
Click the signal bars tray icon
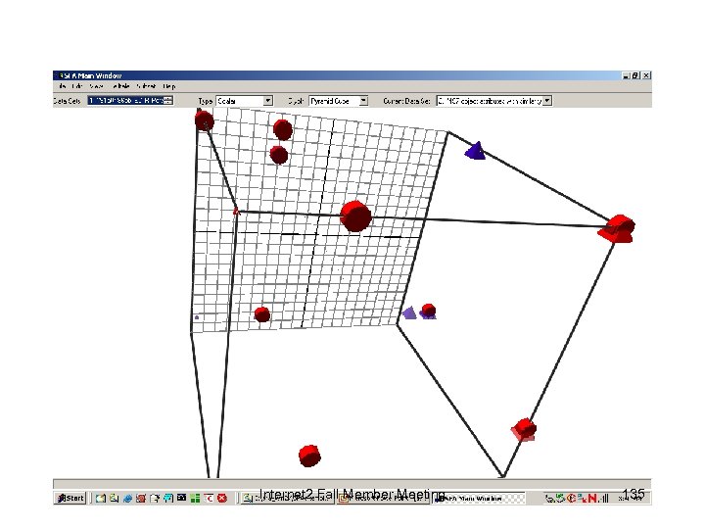pyautogui.click(x=604, y=498)
